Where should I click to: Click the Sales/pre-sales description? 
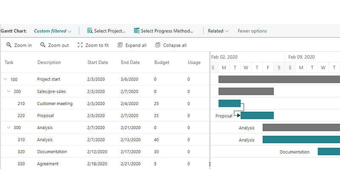point(51,91)
